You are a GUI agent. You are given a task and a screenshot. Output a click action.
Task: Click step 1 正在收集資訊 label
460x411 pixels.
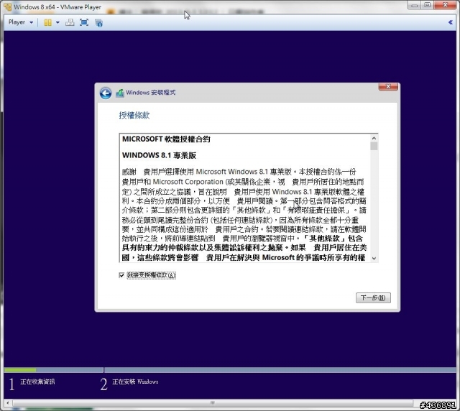click(x=37, y=382)
